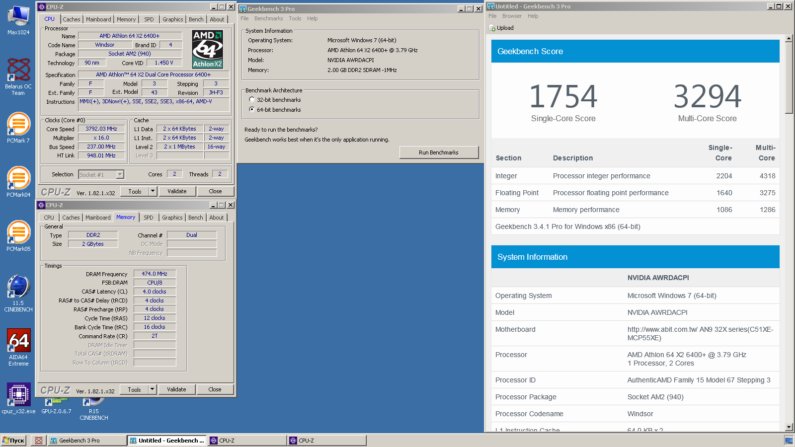Expand Tools dropdown arrow in lower CPU-Z window
Viewport: 795px width, 447px height.
click(153, 389)
